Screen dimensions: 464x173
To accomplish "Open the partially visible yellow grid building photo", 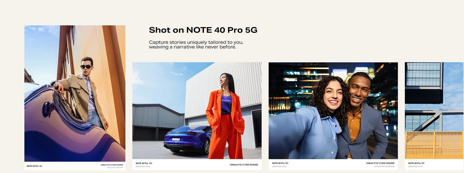I will (x=434, y=111).
